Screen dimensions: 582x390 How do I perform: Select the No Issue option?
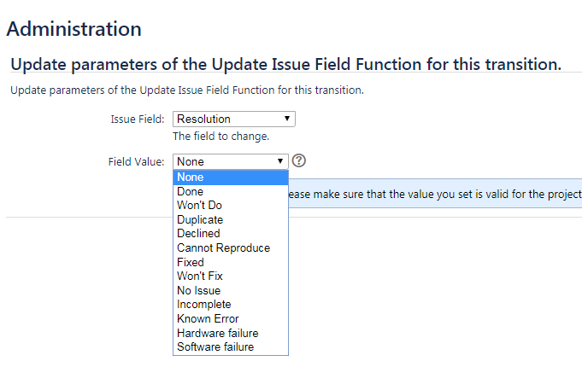click(231, 291)
